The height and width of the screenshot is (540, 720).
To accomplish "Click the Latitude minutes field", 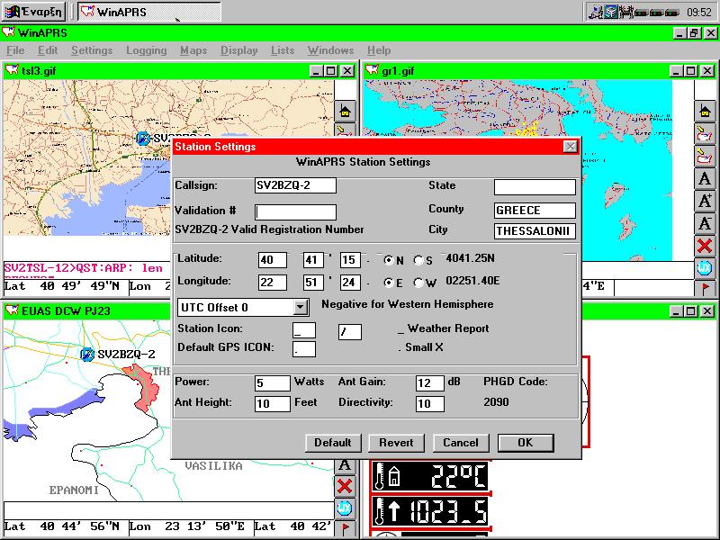I will 313,260.
